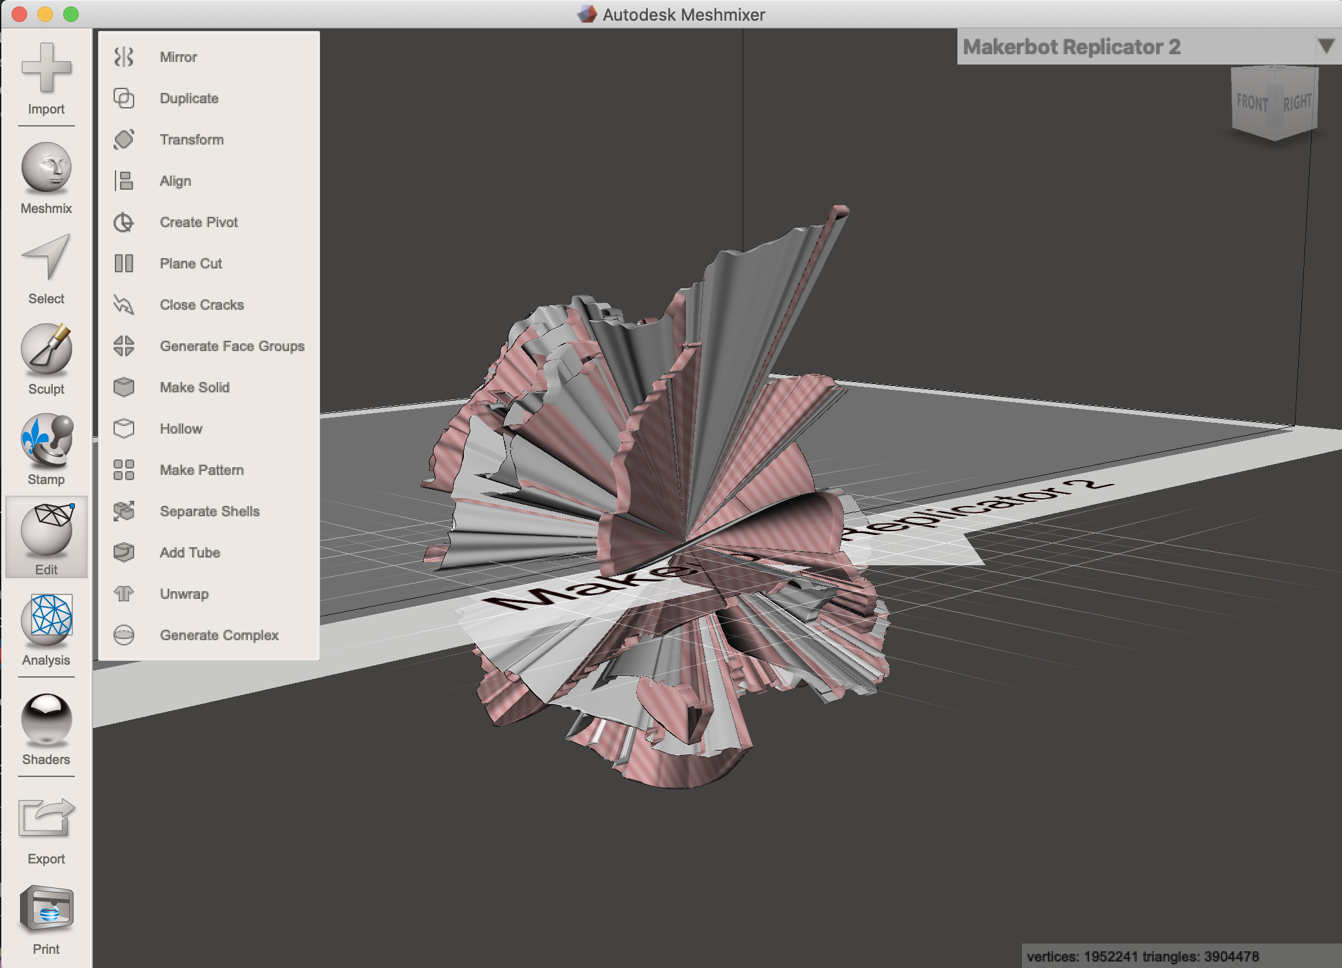Click the Create Pivot icon
The height and width of the screenshot is (968, 1342).
pos(124,222)
